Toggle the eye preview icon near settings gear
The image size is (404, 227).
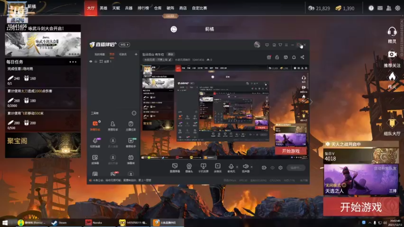point(272,168)
